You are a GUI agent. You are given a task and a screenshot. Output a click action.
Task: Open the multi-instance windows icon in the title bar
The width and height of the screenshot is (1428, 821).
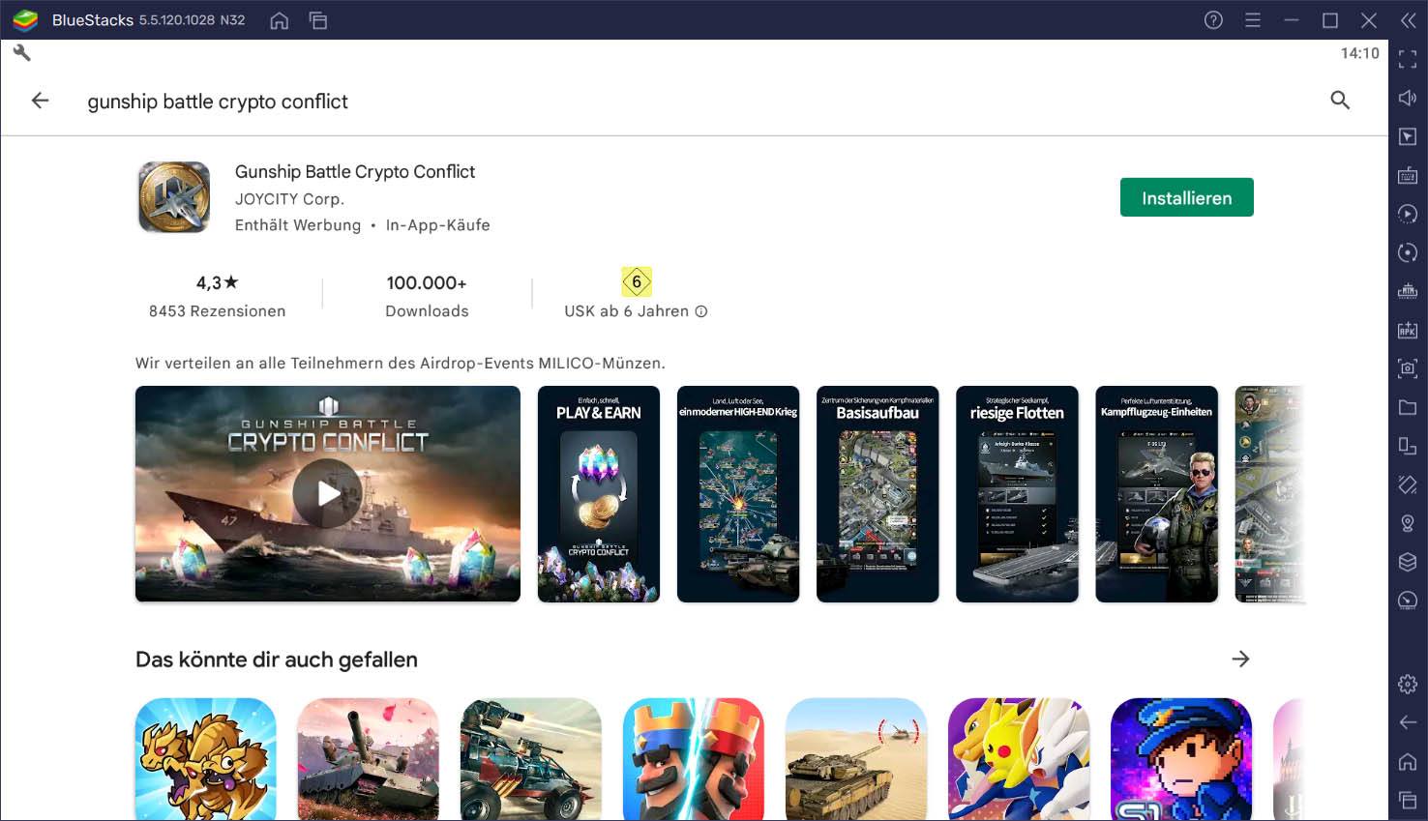pos(318,20)
